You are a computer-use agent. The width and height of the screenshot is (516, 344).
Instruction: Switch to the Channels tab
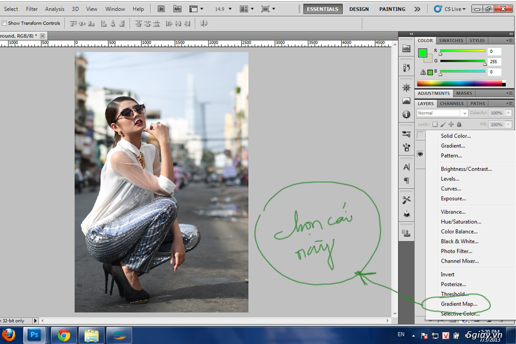[x=451, y=104]
